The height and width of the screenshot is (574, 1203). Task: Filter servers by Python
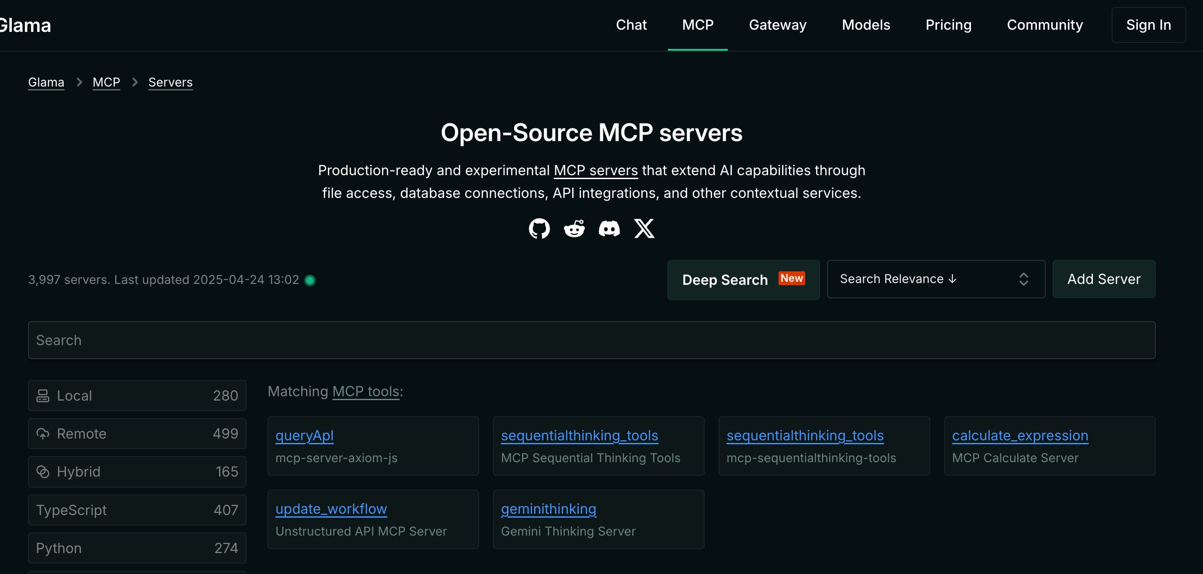pyautogui.click(x=137, y=548)
